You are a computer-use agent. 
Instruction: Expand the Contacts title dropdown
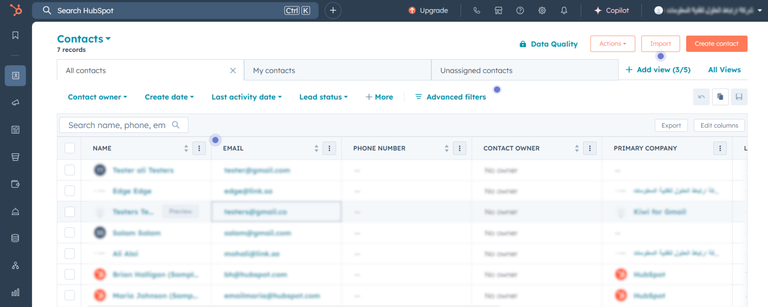tap(84, 39)
